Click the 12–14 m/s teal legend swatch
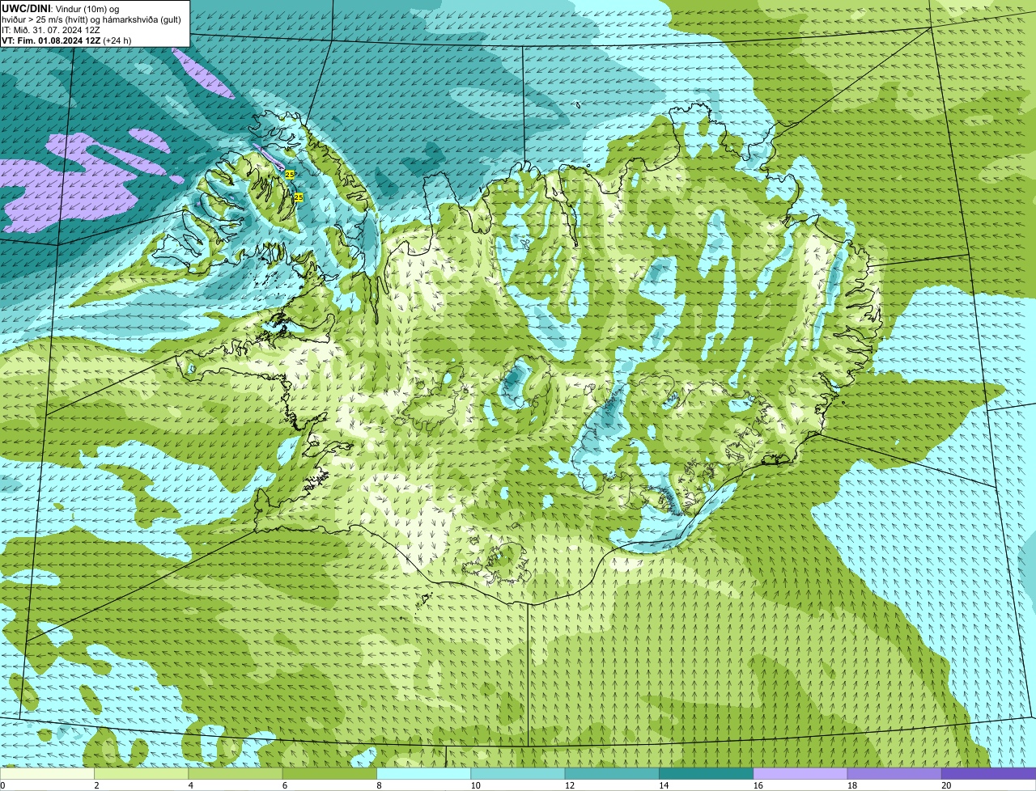Screen dimensions: 1036x791 pyautogui.click(x=612, y=773)
